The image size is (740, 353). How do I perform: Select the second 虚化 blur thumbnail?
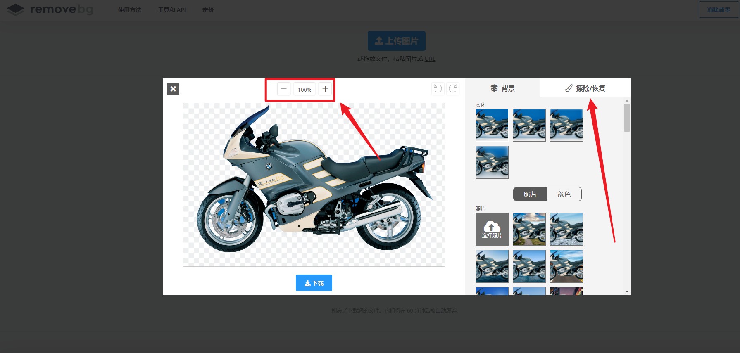click(x=529, y=125)
